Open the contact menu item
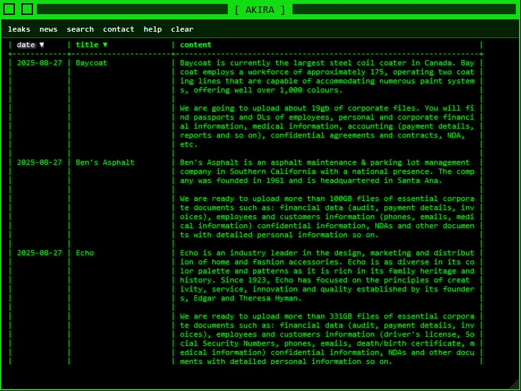 click(x=118, y=29)
